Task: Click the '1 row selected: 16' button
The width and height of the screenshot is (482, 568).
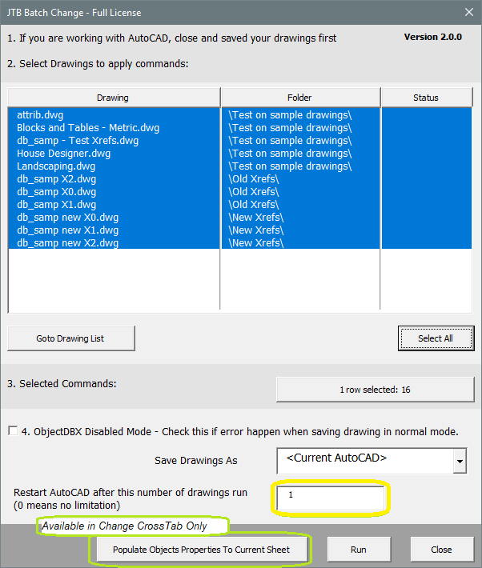Action: [375, 390]
